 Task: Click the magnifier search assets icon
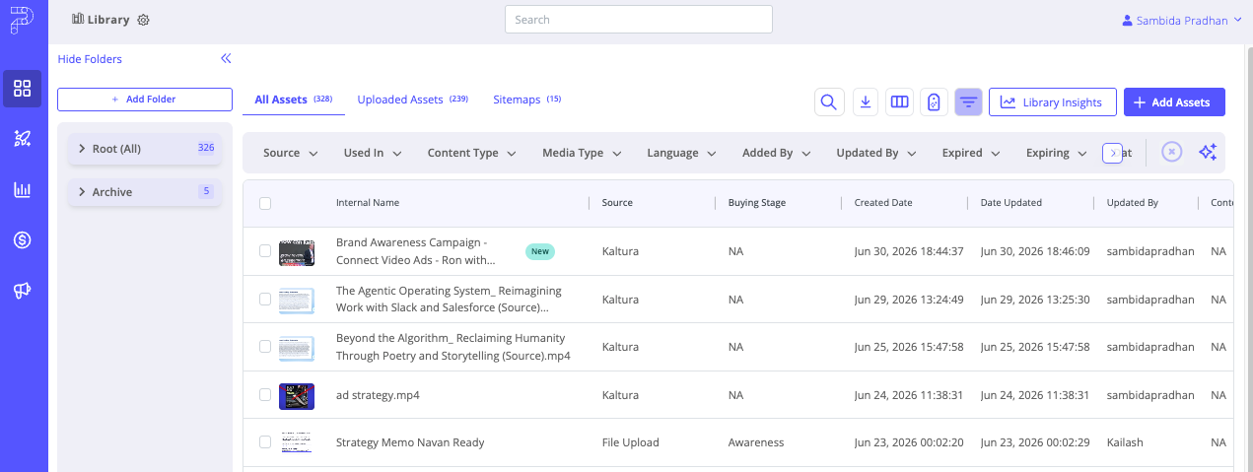pos(829,101)
